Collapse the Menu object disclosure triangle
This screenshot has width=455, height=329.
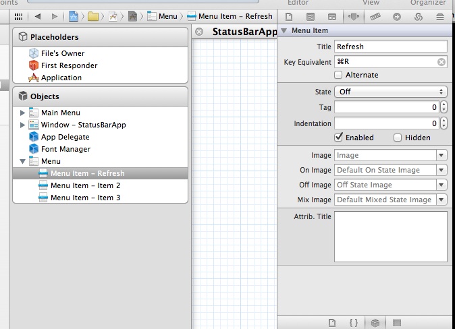tap(22, 161)
